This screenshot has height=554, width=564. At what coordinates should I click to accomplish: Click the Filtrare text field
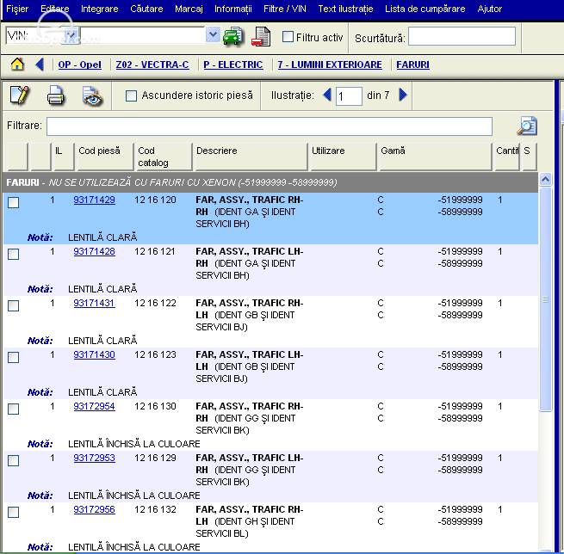(x=269, y=126)
